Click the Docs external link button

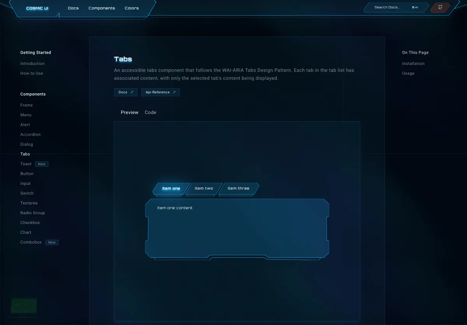126,92
